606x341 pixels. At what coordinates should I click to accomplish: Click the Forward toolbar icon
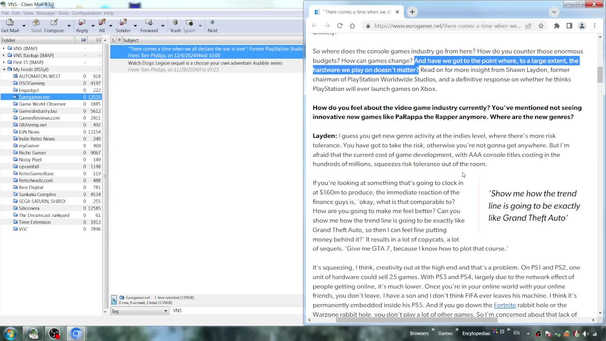149,26
